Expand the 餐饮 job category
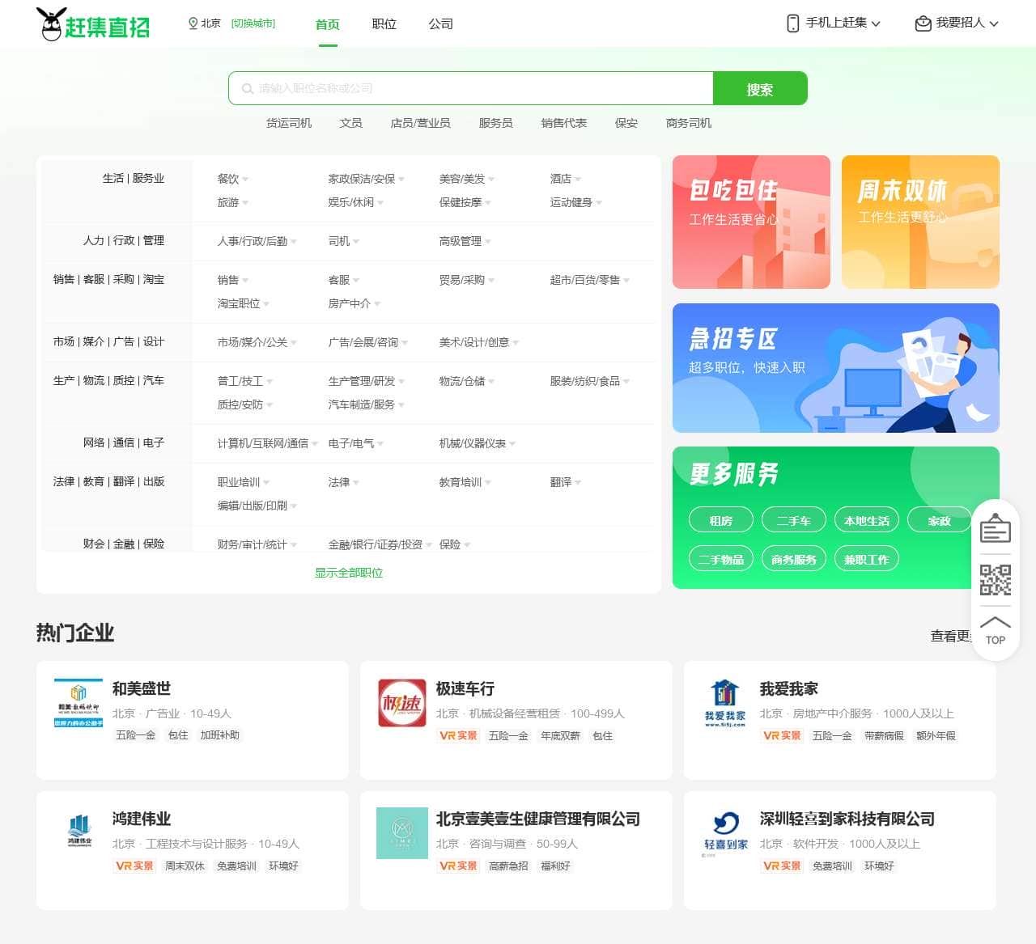The height and width of the screenshot is (944, 1036). [232, 179]
